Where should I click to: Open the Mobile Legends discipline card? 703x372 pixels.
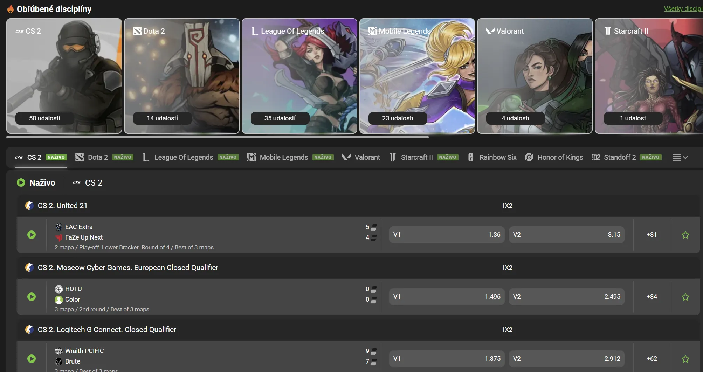coord(417,76)
